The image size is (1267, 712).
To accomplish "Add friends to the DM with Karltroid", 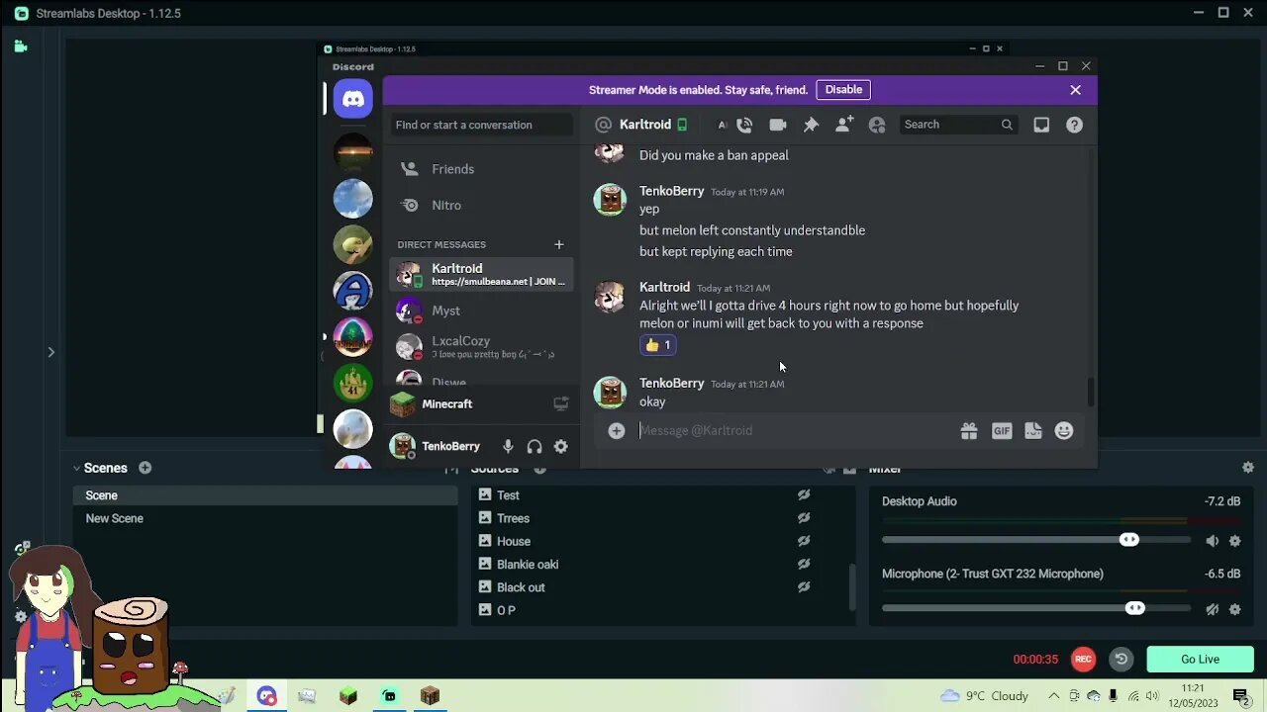I will pos(844,125).
